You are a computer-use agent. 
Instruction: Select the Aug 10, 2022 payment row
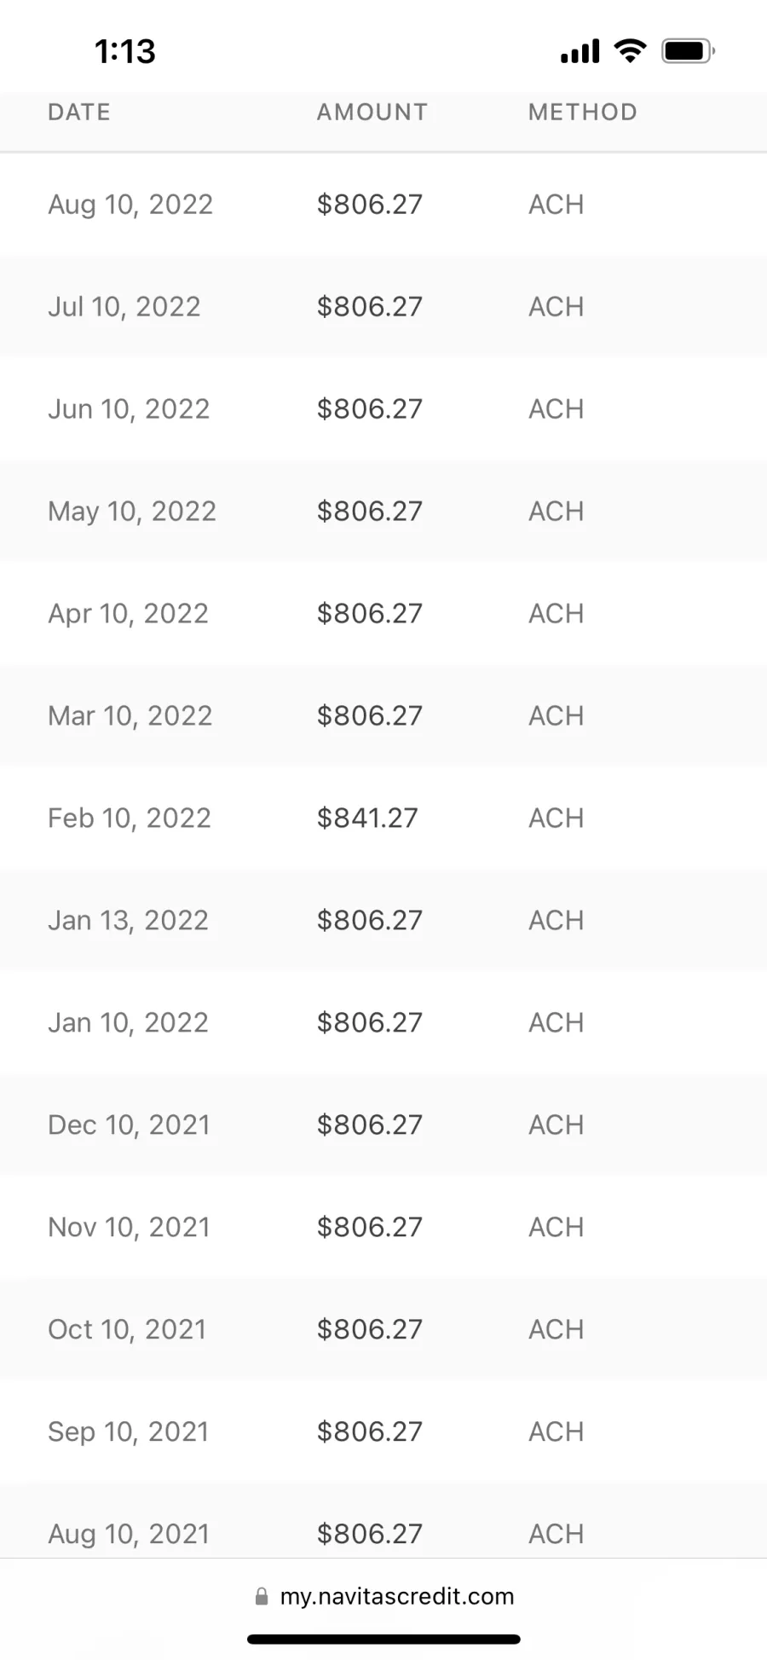(383, 205)
